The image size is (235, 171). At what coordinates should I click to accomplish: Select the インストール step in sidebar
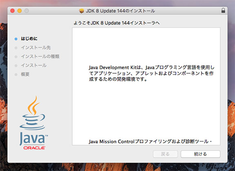[33, 65]
